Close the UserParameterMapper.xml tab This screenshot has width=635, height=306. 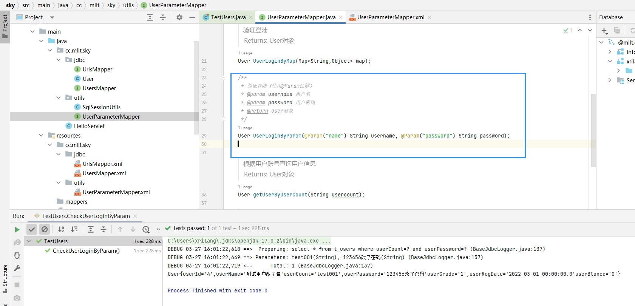(430, 17)
